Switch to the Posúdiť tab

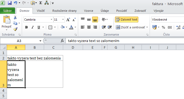click(x=122, y=11)
